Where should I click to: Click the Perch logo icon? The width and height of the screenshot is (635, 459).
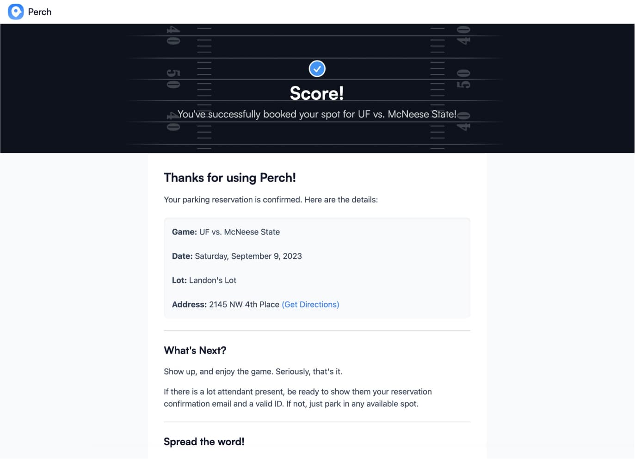[x=16, y=12]
